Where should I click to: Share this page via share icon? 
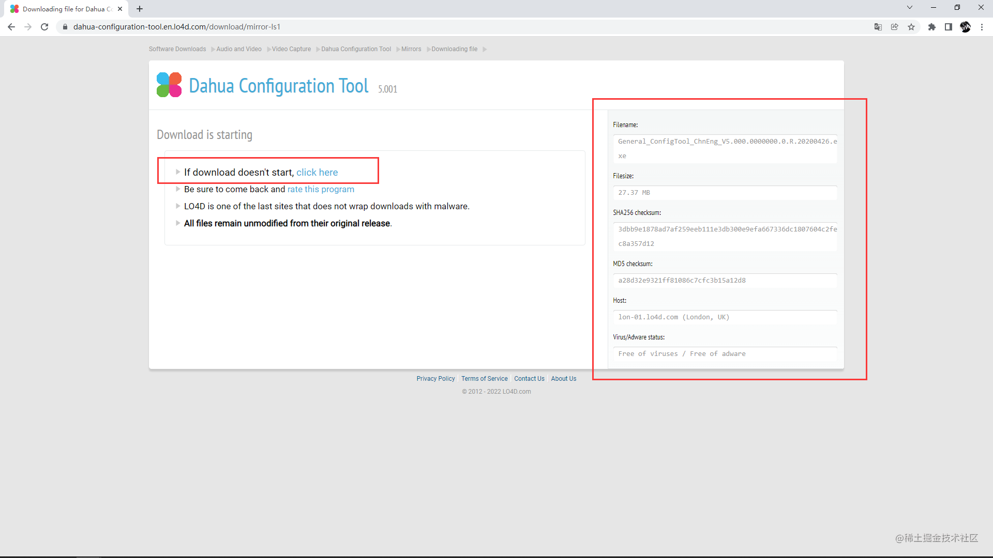pos(895,27)
